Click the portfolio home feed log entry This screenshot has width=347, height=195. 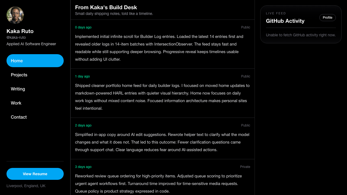point(162,97)
